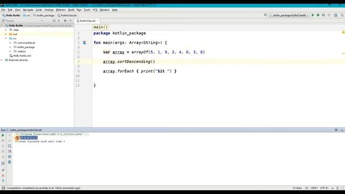Click the pause output icon in Run panel
Image resolution: width=345 pixels, height=194 pixels.
(x=3, y=146)
